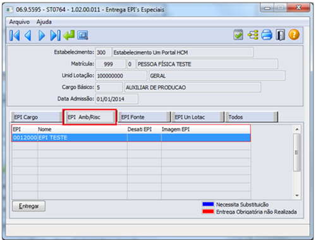
Task: Open the yellow hierarchy tree icon
Action: (x=253, y=35)
